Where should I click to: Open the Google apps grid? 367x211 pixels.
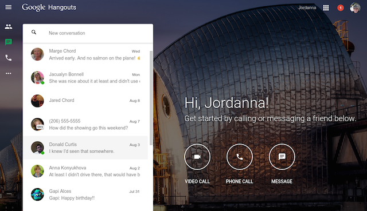click(326, 8)
